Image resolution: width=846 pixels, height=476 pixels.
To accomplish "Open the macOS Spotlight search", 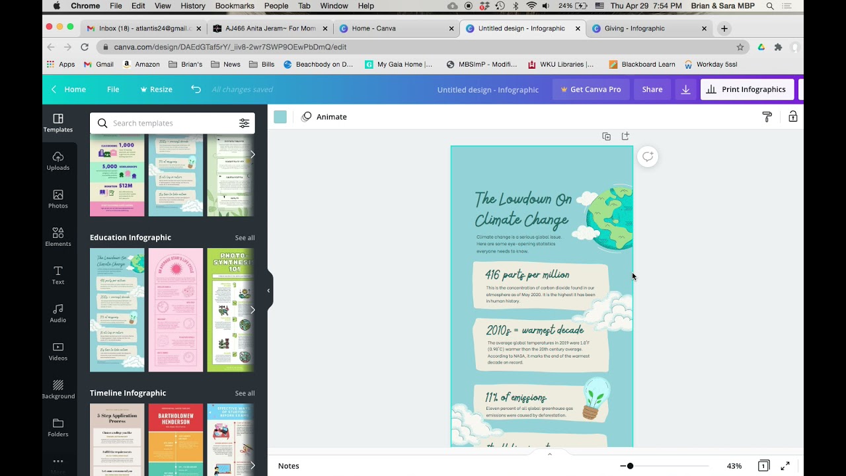I will point(770,6).
